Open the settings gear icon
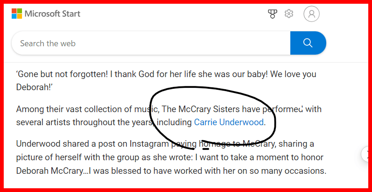The width and height of the screenshot is (372, 192). 289,14
